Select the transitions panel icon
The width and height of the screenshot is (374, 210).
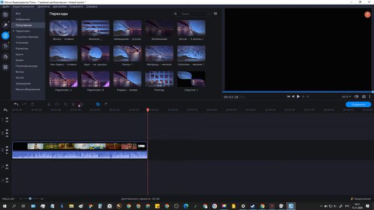tap(5, 36)
